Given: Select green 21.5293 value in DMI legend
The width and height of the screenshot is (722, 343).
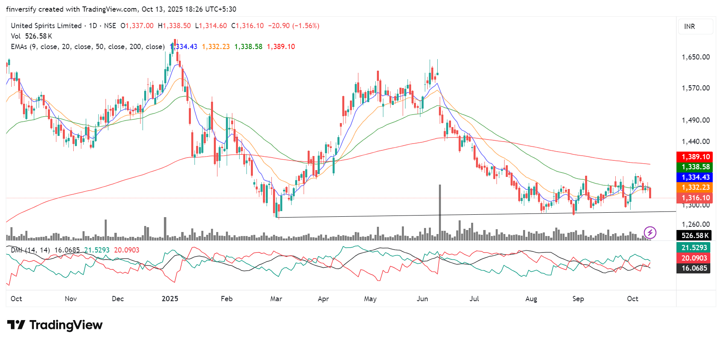Looking at the screenshot, I should [x=97, y=250].
